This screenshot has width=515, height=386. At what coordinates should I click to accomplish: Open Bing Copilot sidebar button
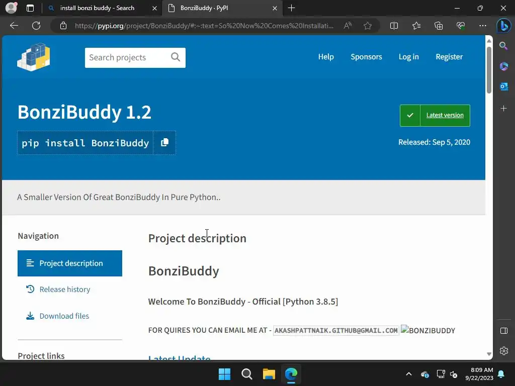tap(503, 26)
